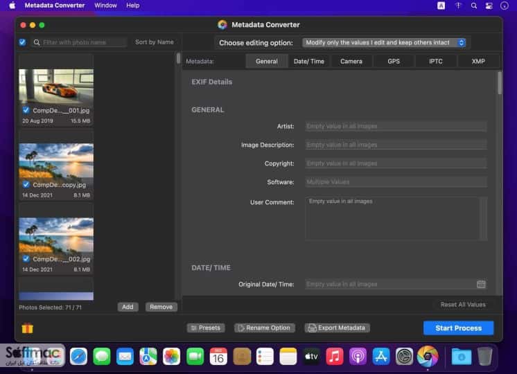
Task: Open Maps from the dock
Action: coord(148,356)
